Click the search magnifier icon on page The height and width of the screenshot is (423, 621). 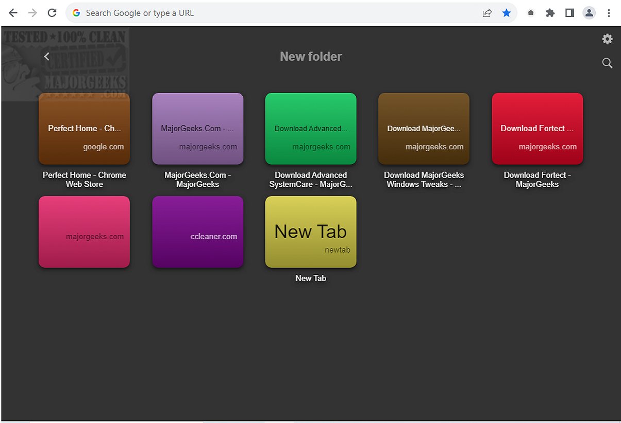608,63
